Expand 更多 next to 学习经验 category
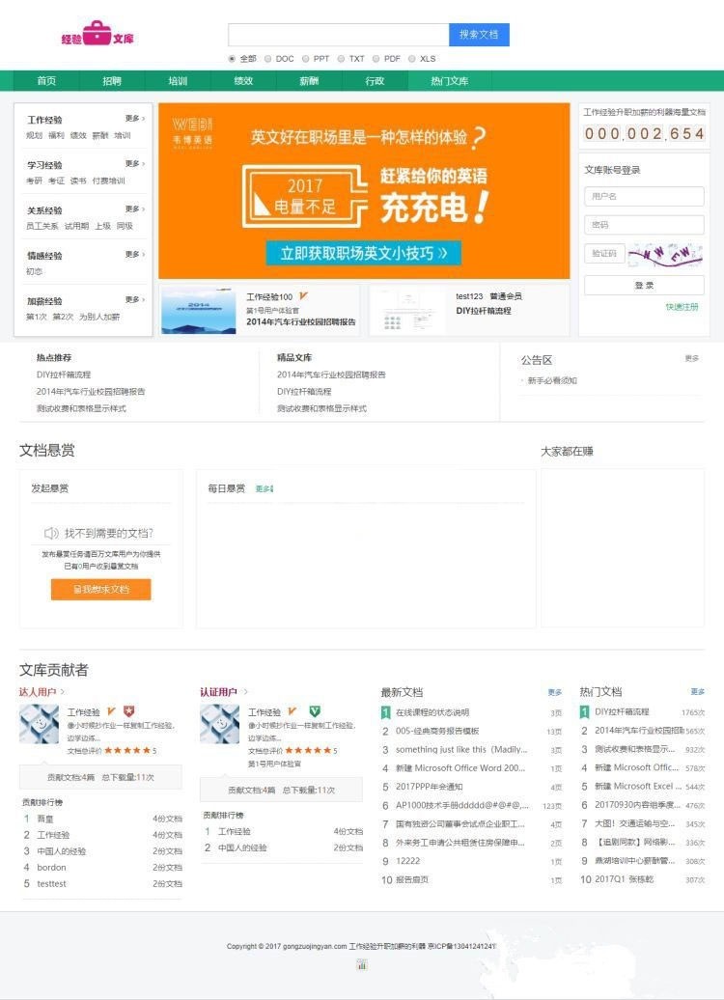This screenshot has width=724, height=1000. coord(134,164)
